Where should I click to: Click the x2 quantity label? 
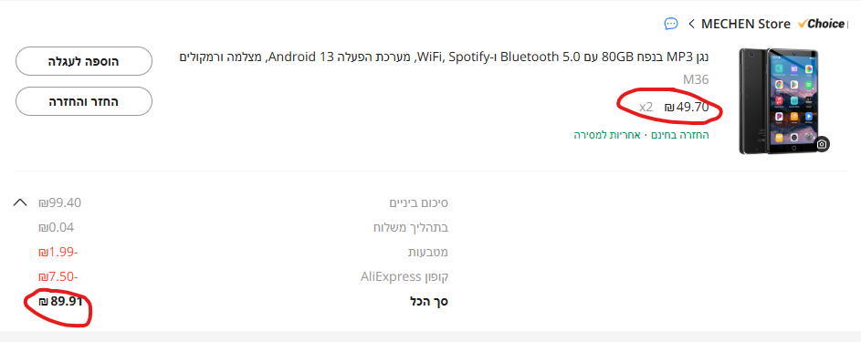pyautogui.click(x=646, y=107)
